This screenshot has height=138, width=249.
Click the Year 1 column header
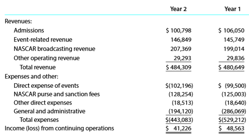click(x=233, y=9)
